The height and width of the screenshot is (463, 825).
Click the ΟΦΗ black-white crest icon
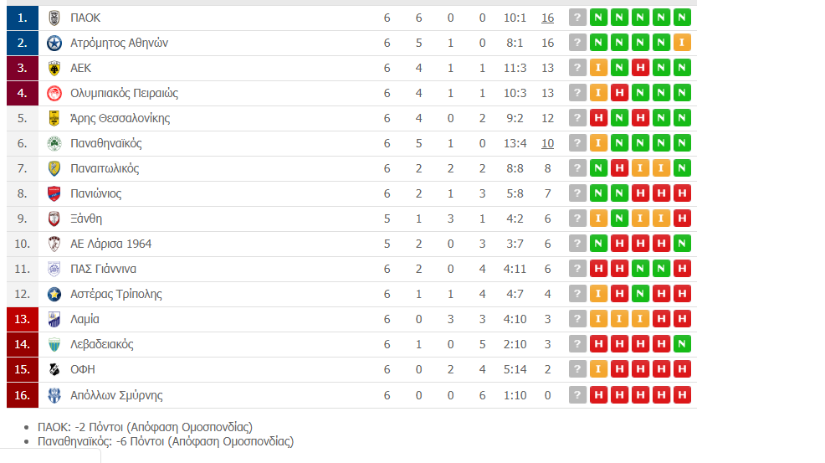coord(54,369)
